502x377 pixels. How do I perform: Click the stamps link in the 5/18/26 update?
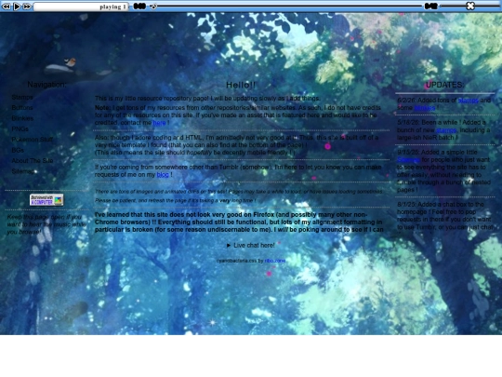tap(446, 130)
